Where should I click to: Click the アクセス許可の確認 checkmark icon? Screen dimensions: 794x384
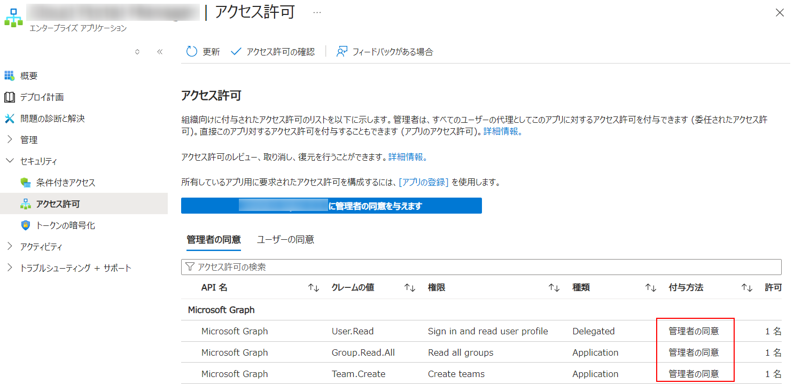coord(236,52)
